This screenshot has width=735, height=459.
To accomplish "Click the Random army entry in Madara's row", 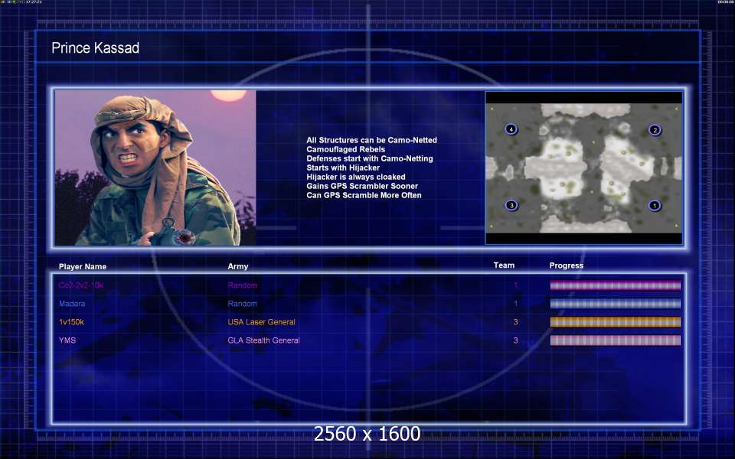I will pos(243,304).
